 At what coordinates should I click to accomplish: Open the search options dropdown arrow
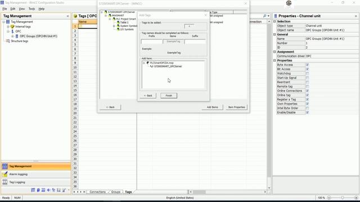coord(268,16)
